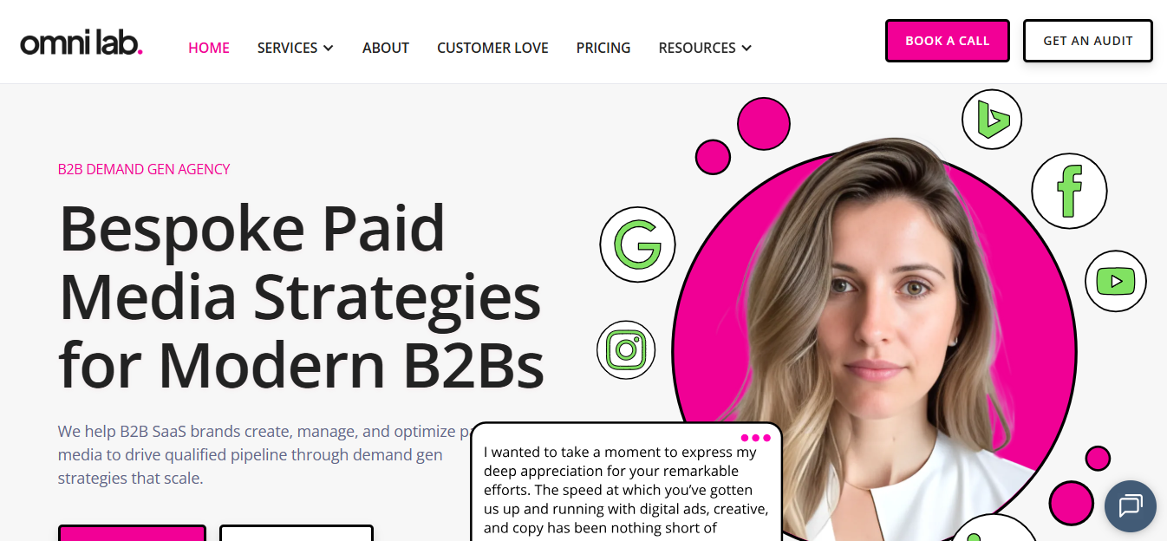Click the three pink dots on testimonial card
Viewport: 1167px width, 541px height.
click(756, 438)
